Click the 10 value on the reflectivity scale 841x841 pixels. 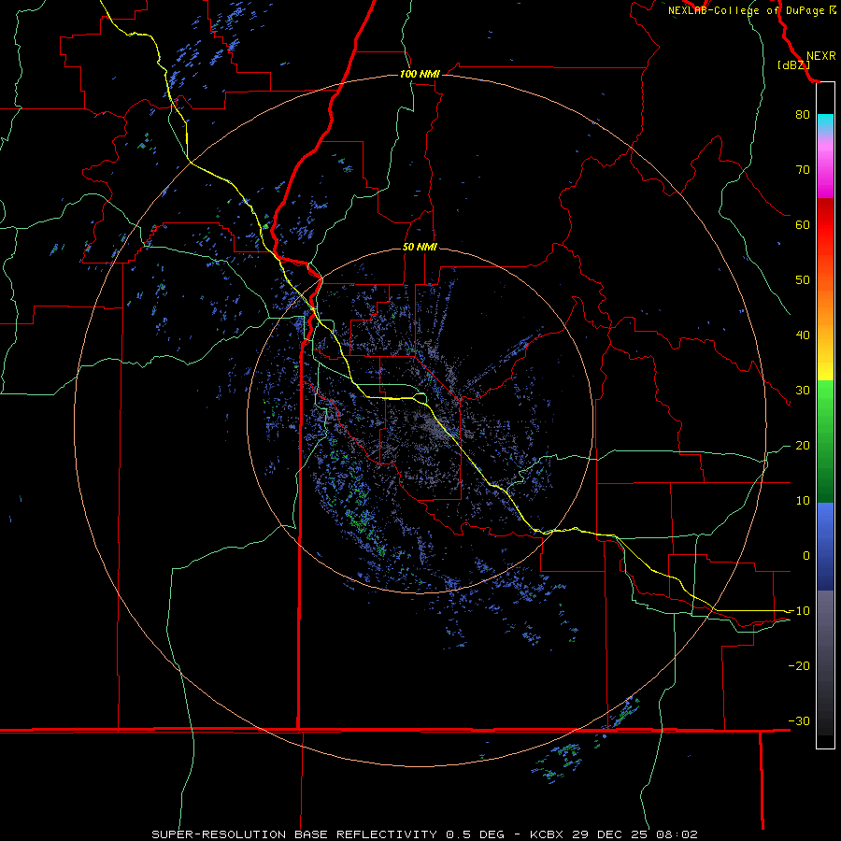pos(803,501)
